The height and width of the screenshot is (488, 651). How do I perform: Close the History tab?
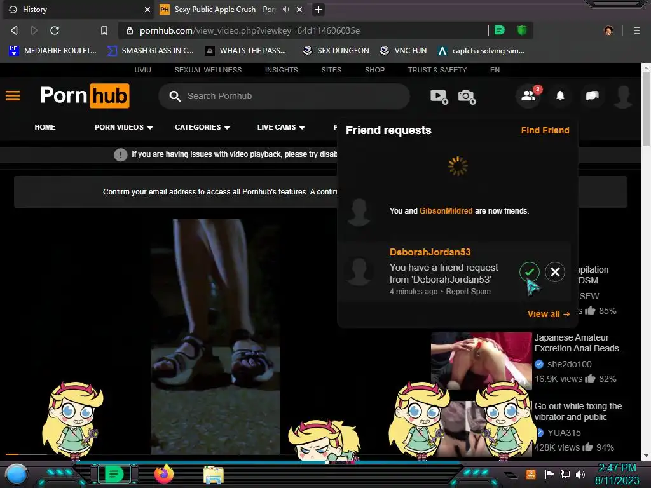147,9
